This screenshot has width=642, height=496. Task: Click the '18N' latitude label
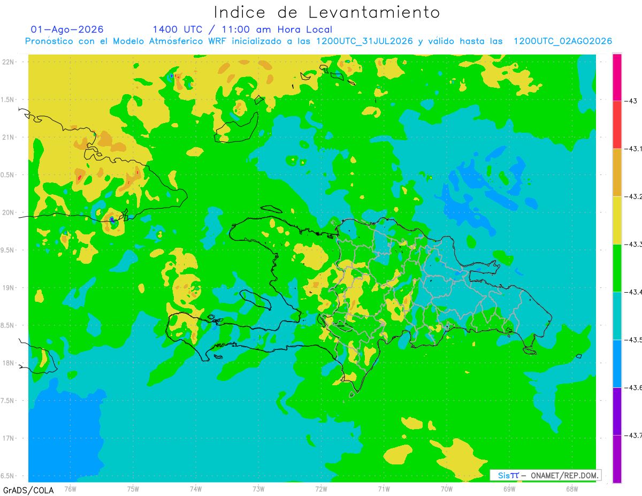(9, 363)
